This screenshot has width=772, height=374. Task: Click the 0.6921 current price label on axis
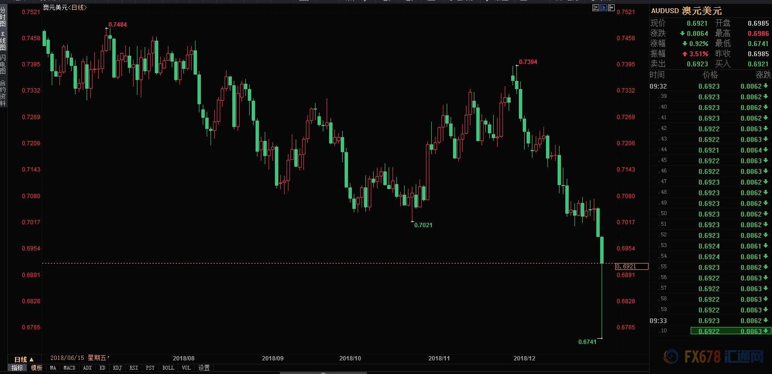point(631,266)
